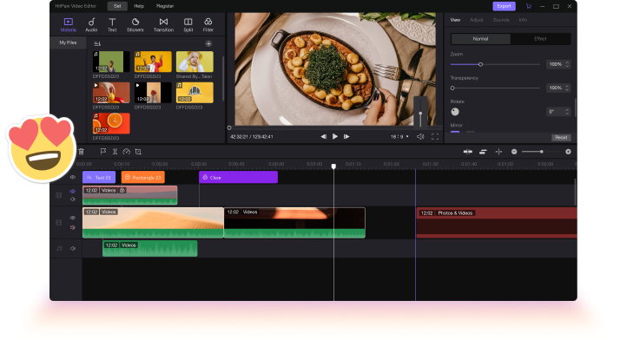Switch to the Adjust tab
Viewport: 620px width, 346px height.
[x=477, y=20]
